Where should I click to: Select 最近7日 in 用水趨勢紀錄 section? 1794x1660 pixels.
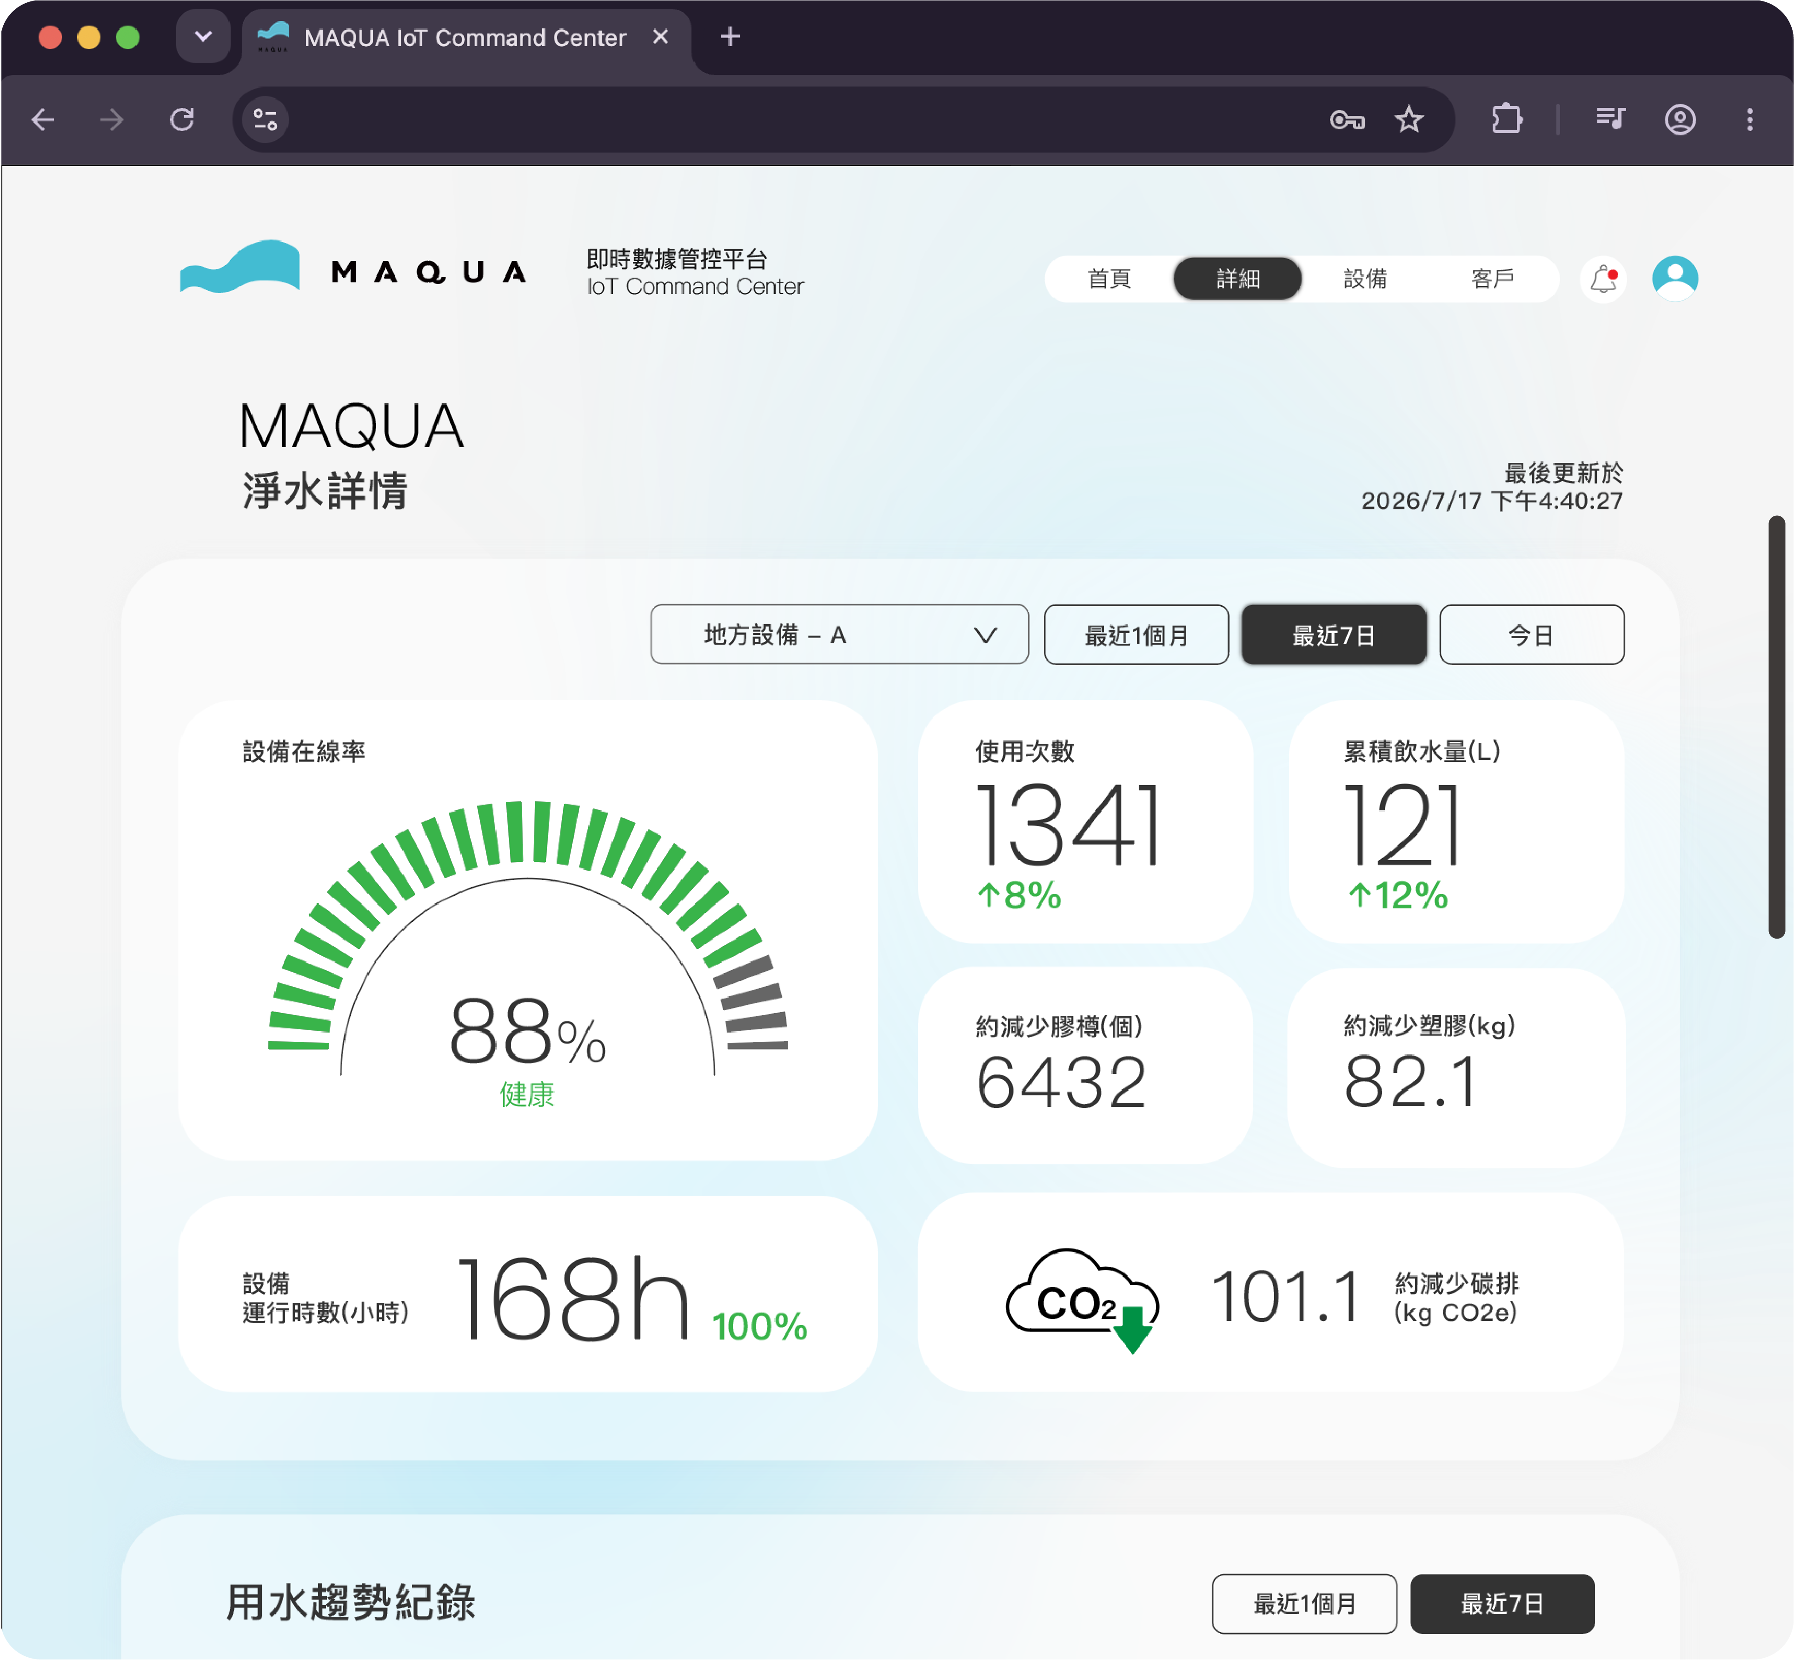[x=1502, y=1603]
